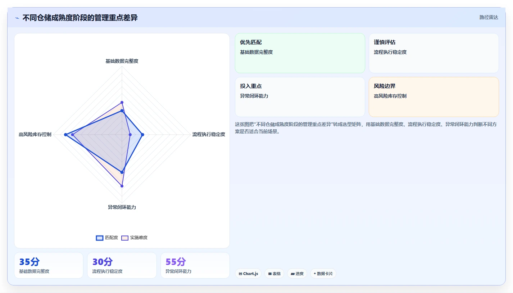The image size is (513, 293).
Task: Click 流程执行稳定度 label under 30分
Action: (x=108, y=271)
